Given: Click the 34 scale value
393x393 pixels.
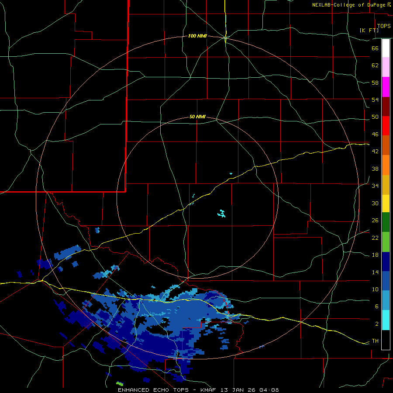Looking at the screenshot, I should [x=375, y=186].
